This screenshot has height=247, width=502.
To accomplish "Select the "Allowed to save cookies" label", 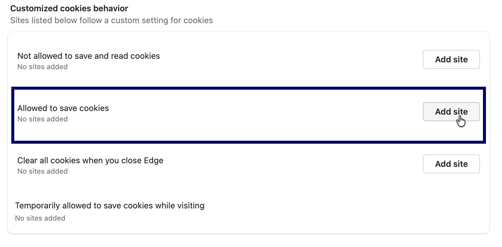I will click(x=63, y=108).
